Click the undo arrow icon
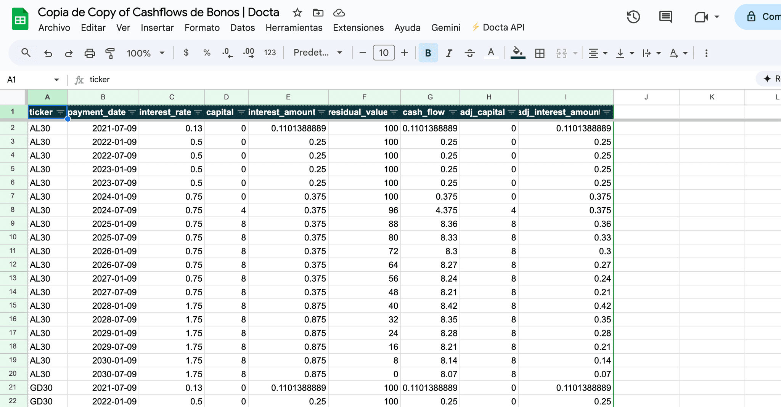This screenshot has height=407, width=781. pos(48,53)
